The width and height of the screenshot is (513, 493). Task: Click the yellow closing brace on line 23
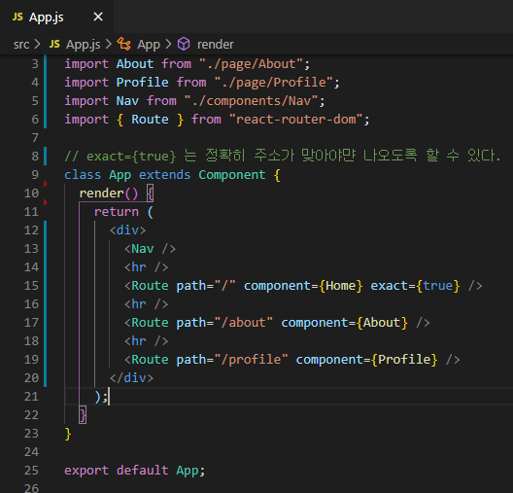(68, 434)
